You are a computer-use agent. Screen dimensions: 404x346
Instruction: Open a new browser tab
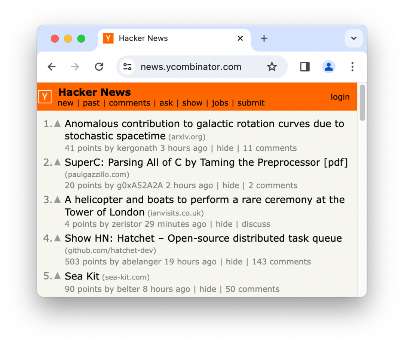(x=264, y=39)
